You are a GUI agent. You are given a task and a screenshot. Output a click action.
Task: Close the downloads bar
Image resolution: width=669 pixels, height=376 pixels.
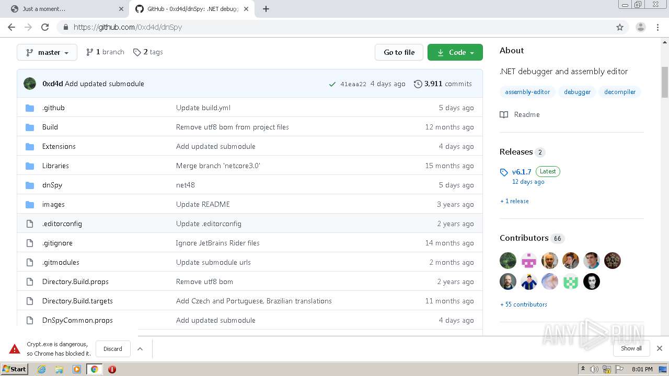click(x=660, y=348)
